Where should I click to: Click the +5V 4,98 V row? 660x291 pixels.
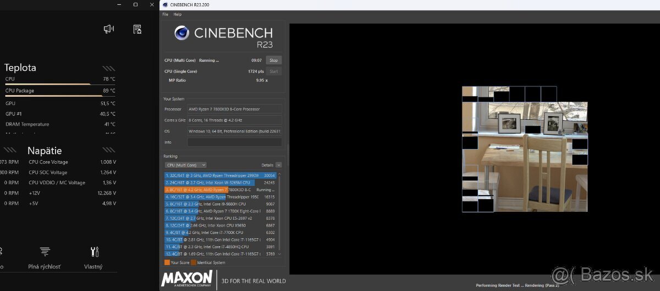tap(72, 203)
